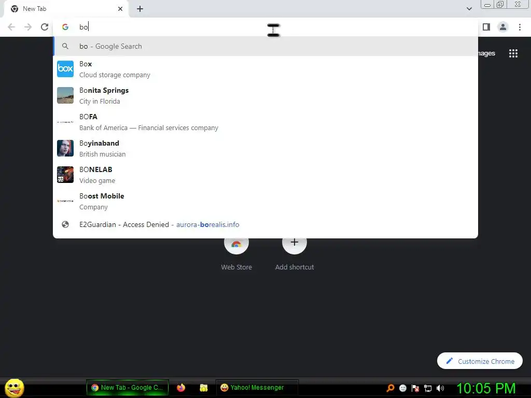
Task: Click the BONELAB game cover thumbnail
Action: click(x=65, y=175)
